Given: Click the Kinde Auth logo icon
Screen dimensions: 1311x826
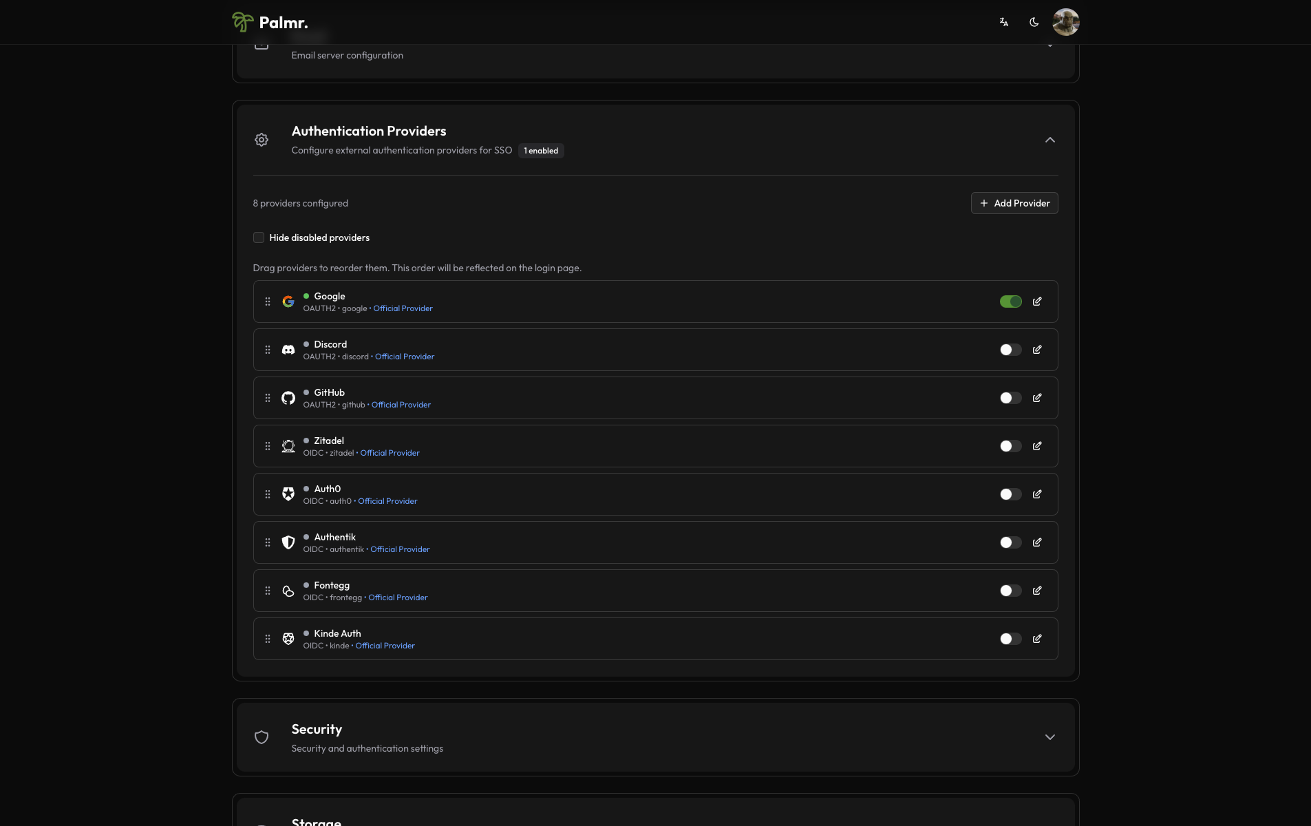Looking at the screenshot, I should (288, 639).
